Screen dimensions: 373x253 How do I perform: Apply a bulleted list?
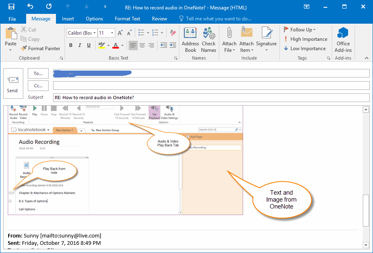coord(141,33)
